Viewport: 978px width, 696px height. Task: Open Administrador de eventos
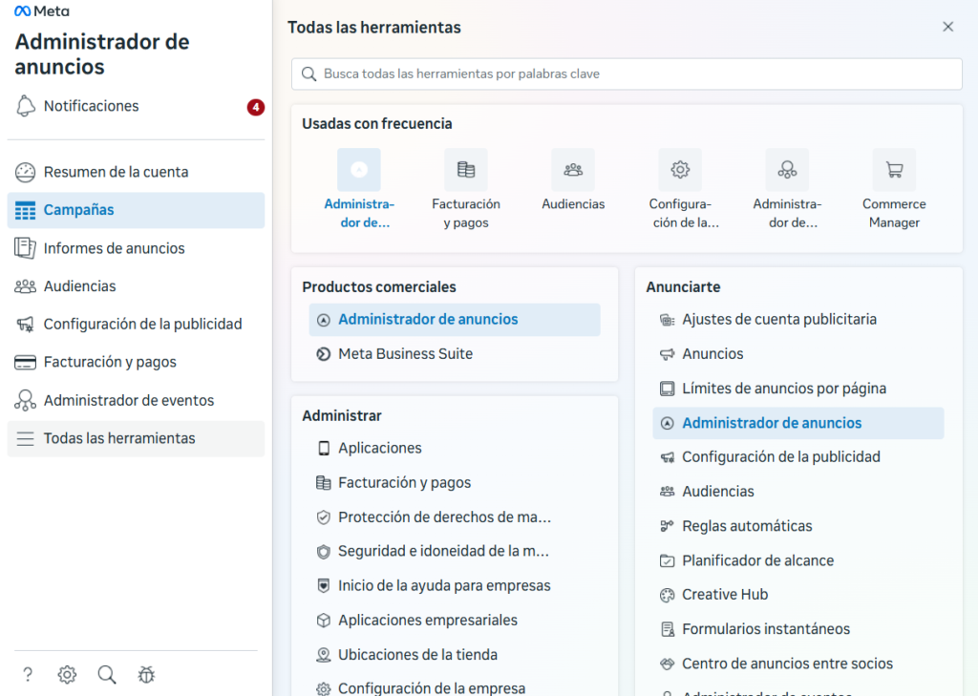coord(136,400)
